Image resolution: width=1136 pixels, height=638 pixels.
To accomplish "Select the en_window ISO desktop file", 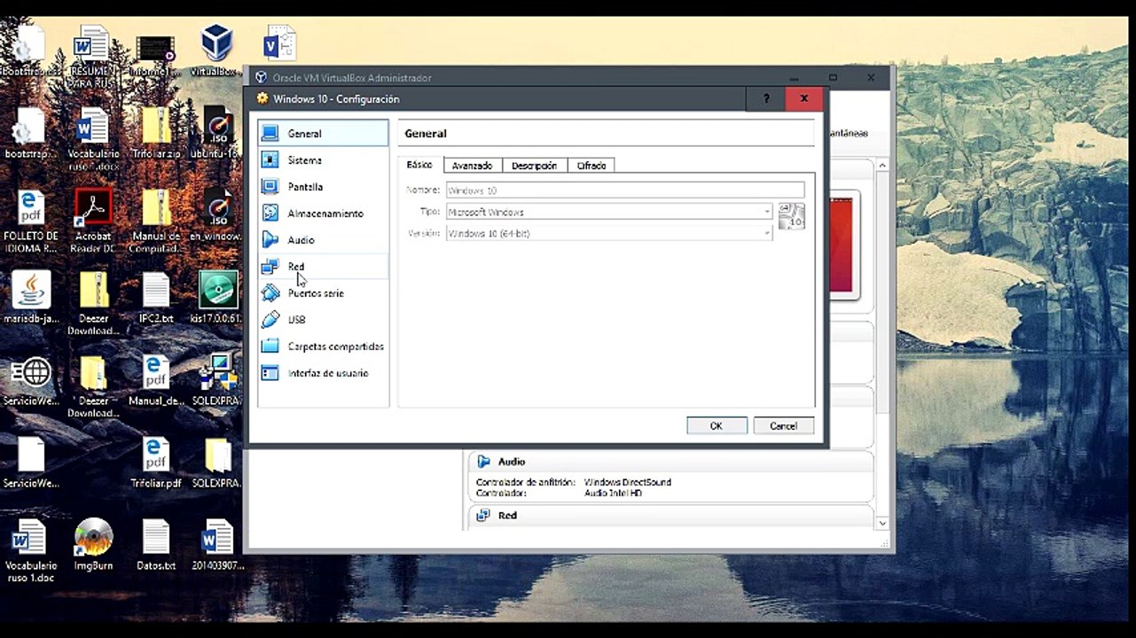I will pos(217,215).
